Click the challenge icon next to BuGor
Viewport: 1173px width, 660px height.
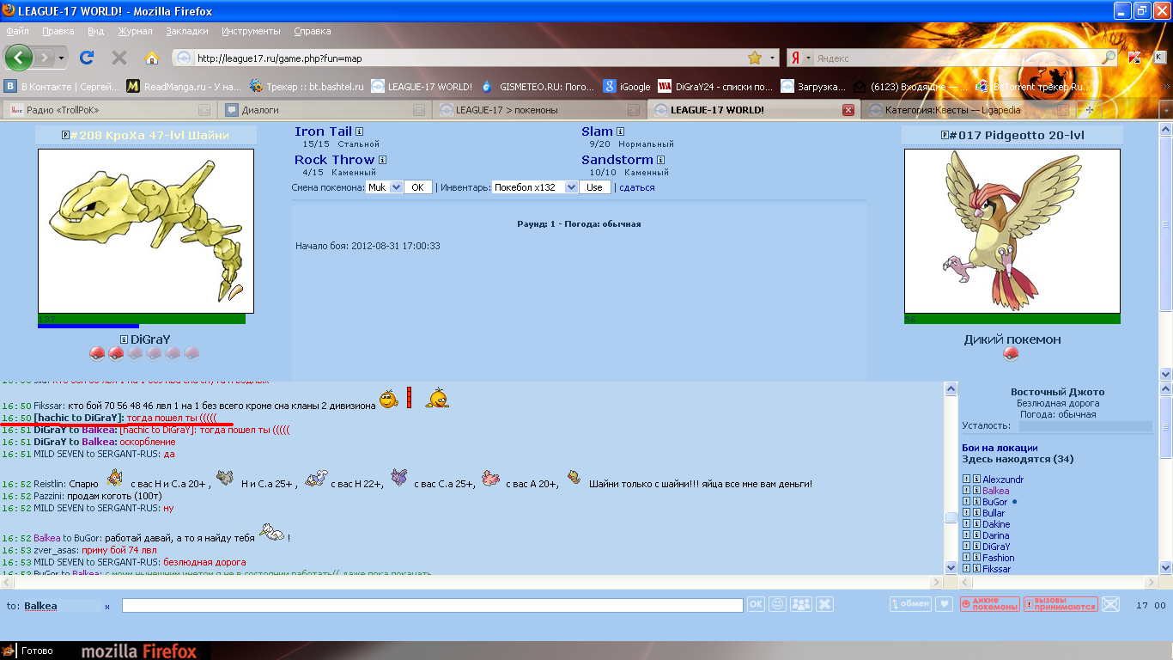click(966, 502)
